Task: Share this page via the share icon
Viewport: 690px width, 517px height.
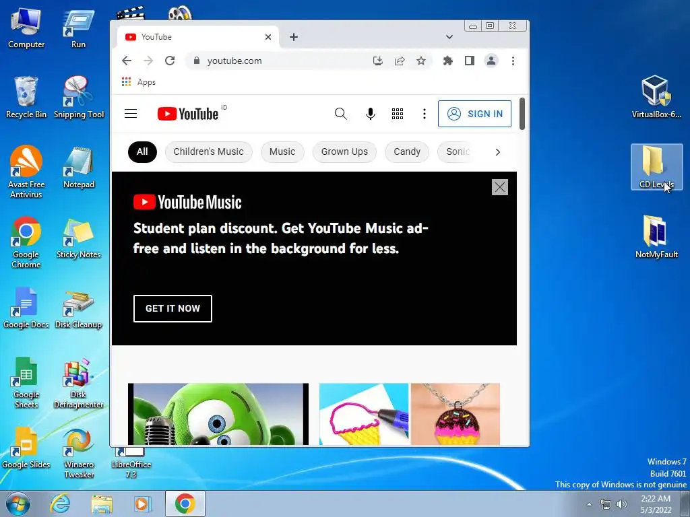Action: click(x=400, y=61)
